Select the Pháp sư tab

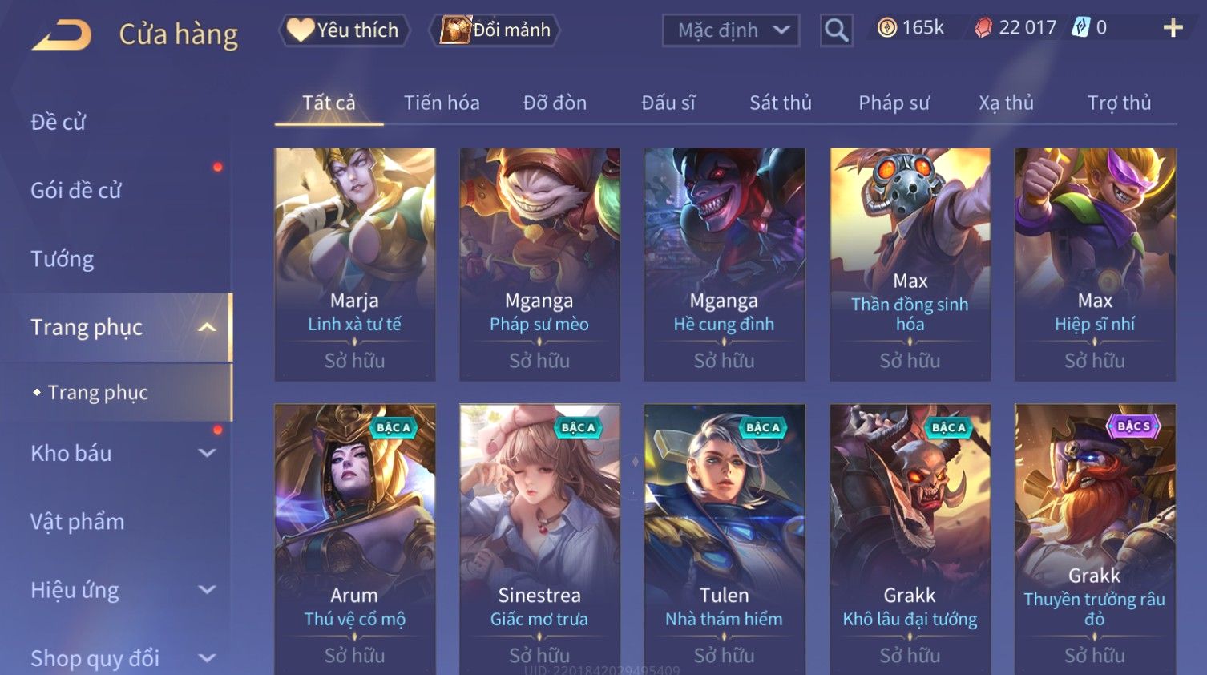894,103
